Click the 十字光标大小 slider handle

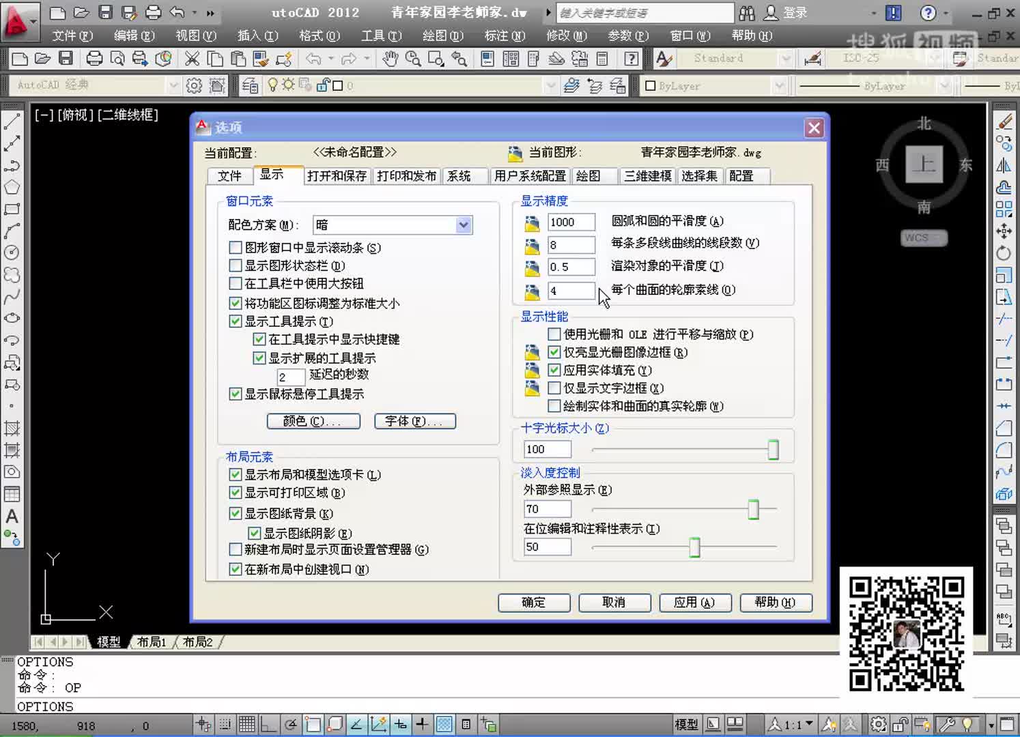[x=772, y=449]
